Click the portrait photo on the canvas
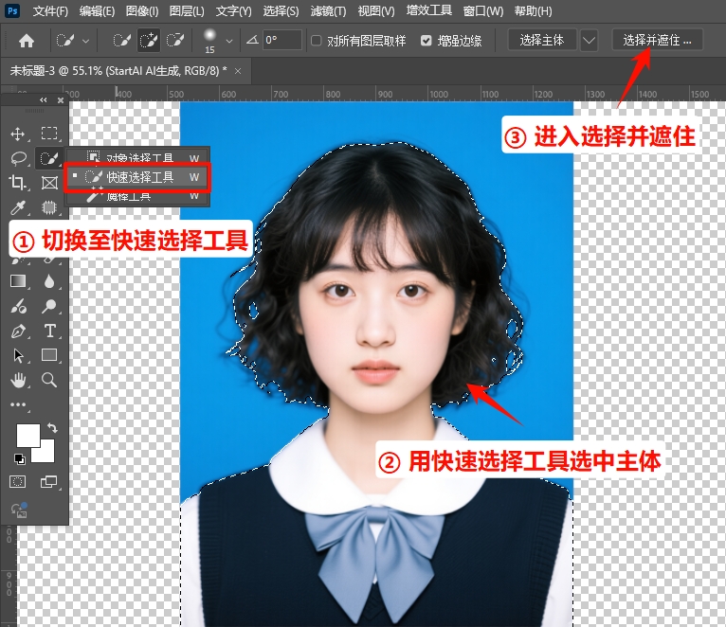The height and width of the screenshot is (627, 726). point(376,364)
